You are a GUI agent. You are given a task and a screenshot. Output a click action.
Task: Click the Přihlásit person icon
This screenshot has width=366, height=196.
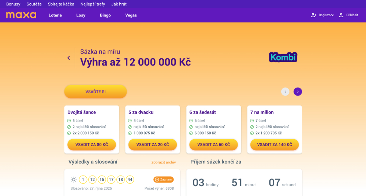point(341,15)
